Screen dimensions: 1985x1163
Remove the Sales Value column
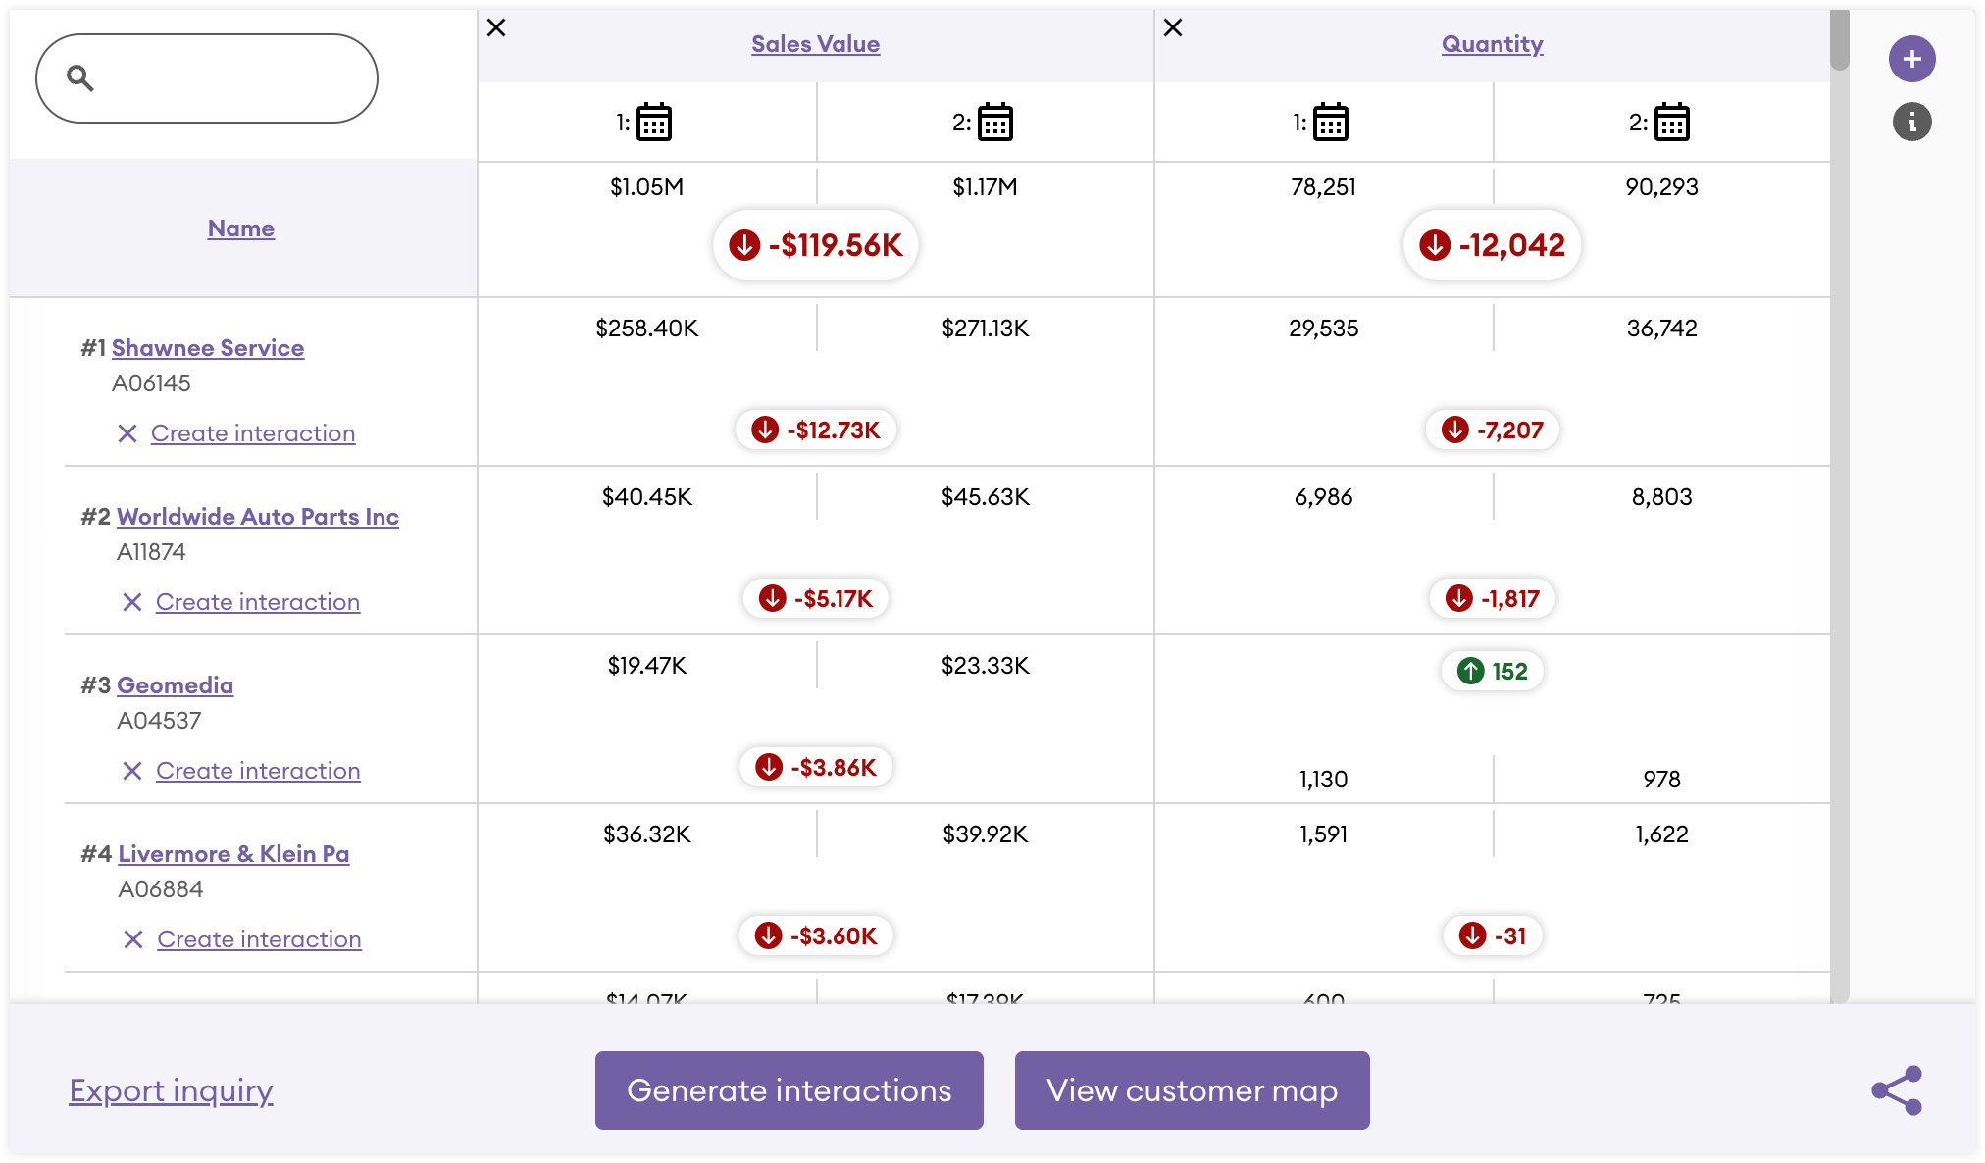496,27
